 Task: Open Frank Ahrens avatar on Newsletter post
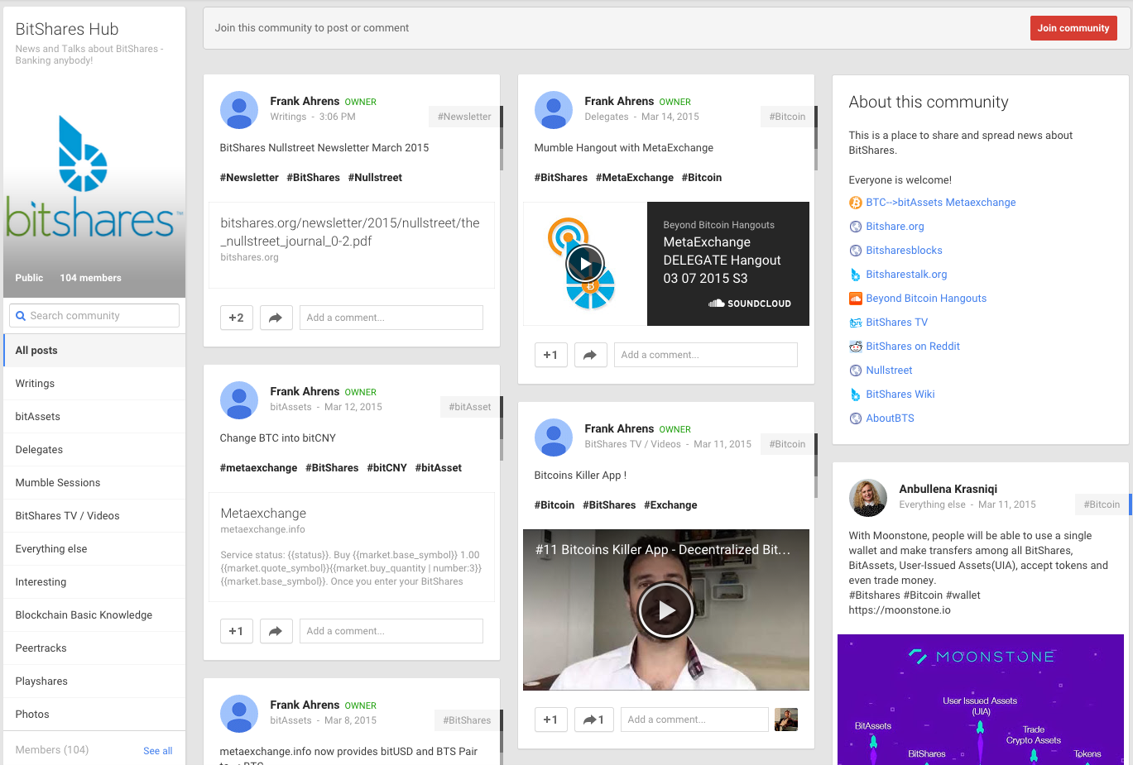click(x=239, y=110)
